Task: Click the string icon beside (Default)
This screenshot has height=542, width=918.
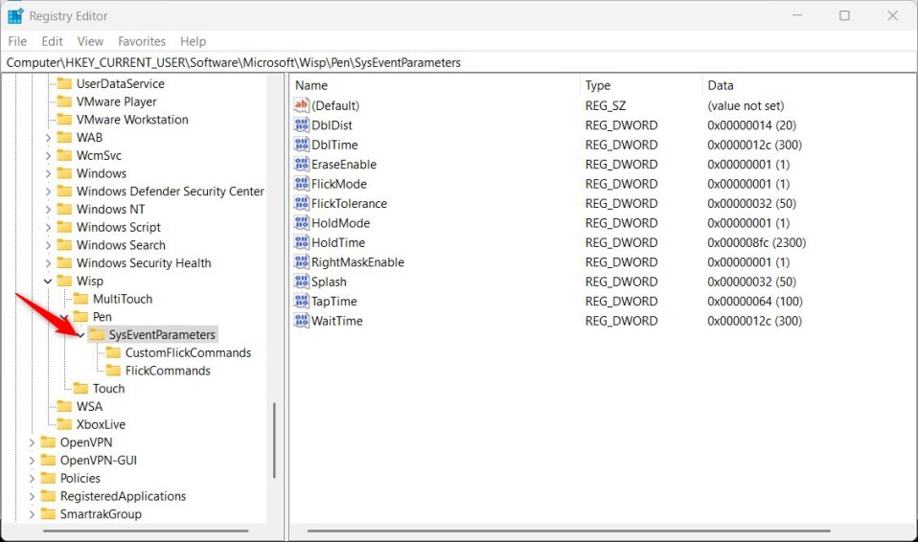Action: tap(302, 105)
